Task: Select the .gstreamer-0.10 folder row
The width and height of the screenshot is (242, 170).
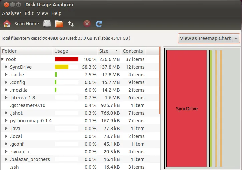Action: coord(28,105)
